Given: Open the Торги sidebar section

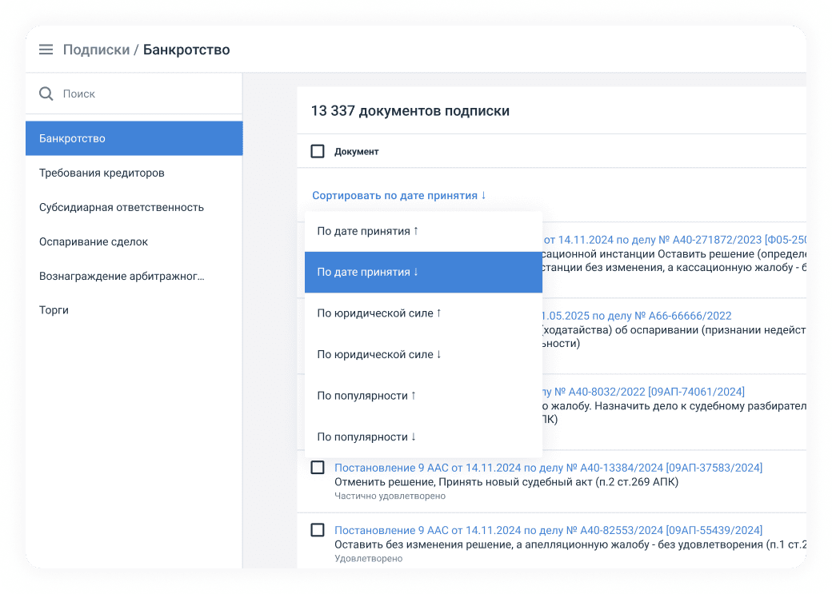Looking at the screenshot, I should pyautogui.click(x=54, y=310).
